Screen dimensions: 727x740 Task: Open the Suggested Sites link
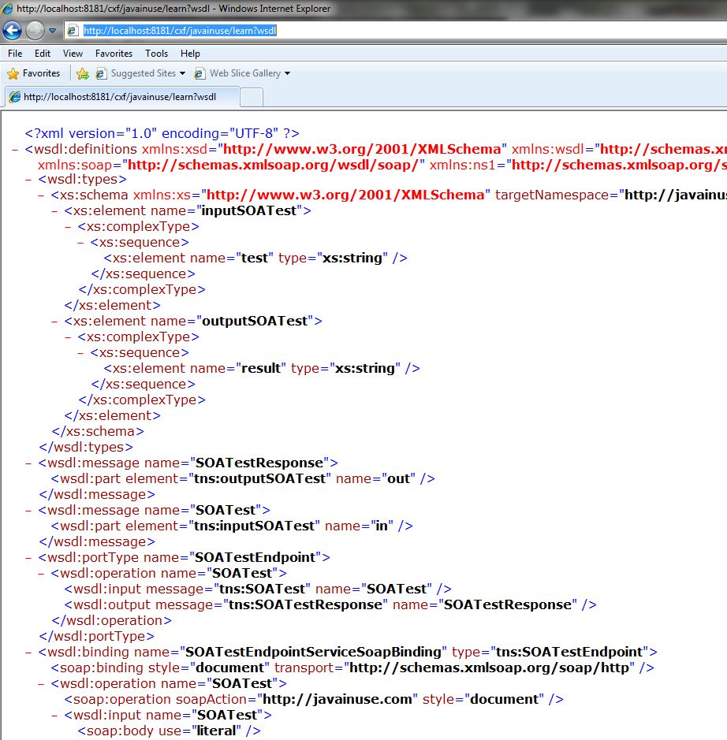[143, 73]
